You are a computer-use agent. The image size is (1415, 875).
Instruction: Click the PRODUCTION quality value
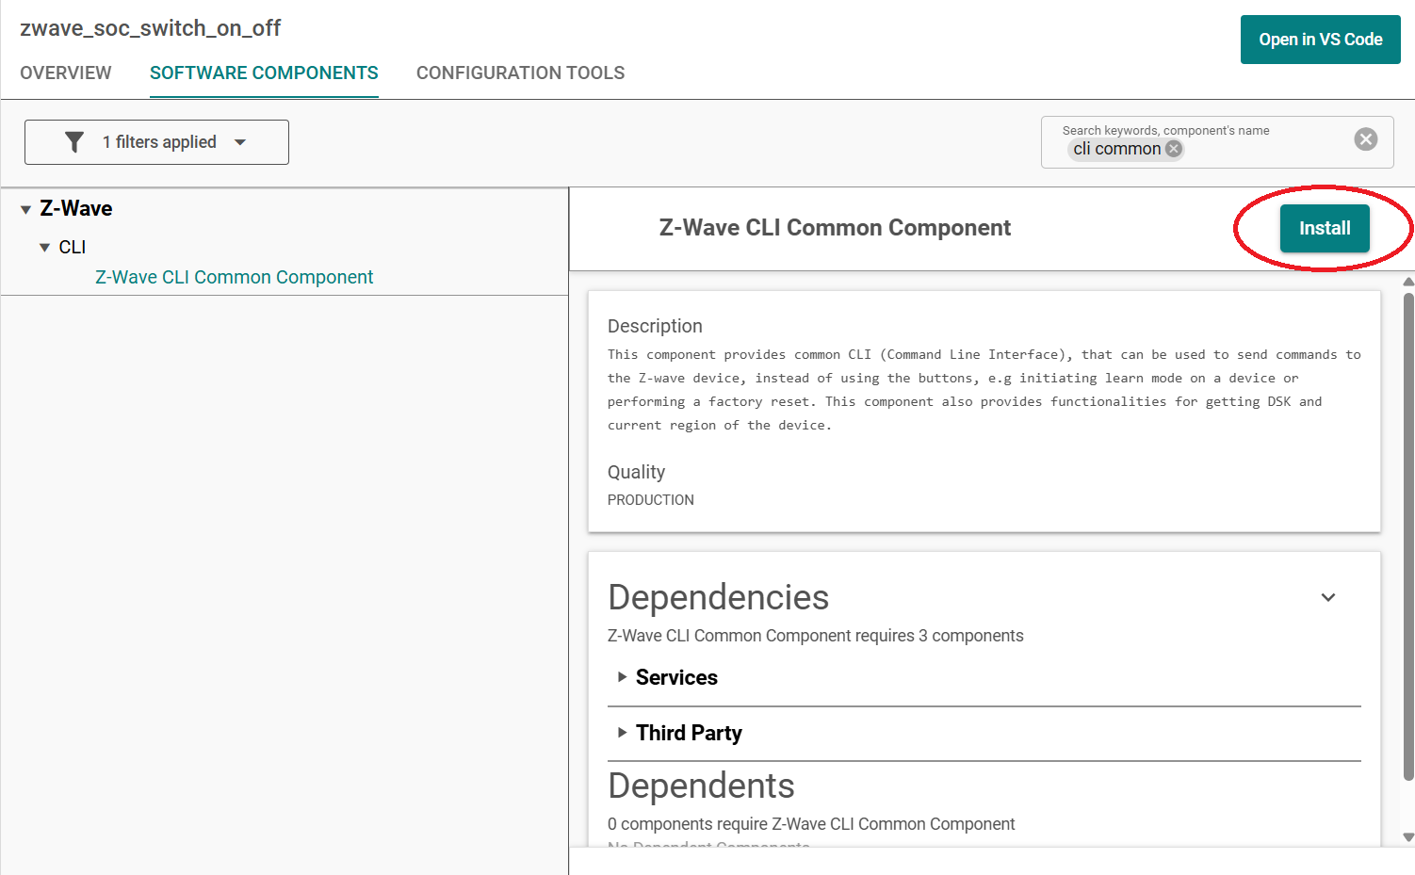(651, 500)
